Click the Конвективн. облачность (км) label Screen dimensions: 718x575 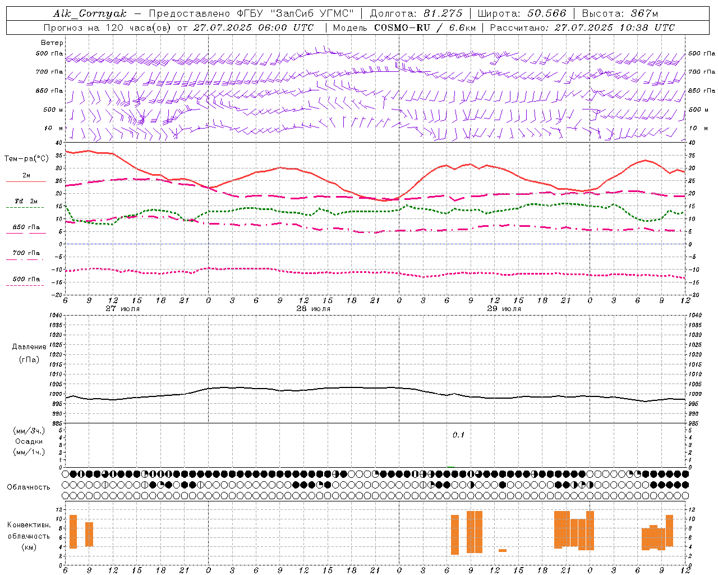29,536
